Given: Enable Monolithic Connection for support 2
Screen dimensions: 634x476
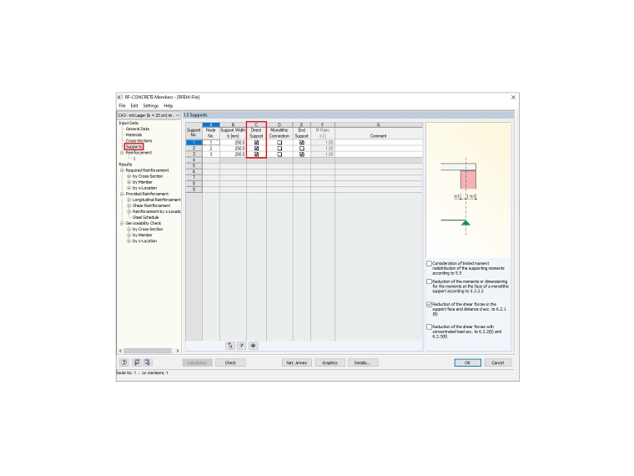Looking at the screenshot, I should coord(279,149).
